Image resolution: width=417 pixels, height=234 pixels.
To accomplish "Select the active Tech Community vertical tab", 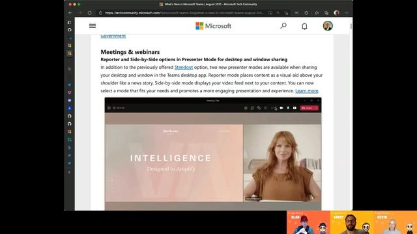I will pyautogui.click(x=70, y=53).
